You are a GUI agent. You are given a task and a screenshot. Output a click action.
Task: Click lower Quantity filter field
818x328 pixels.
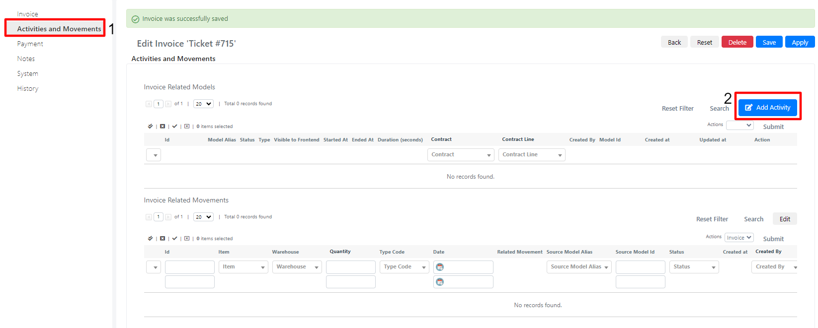[x=351, y=282]
